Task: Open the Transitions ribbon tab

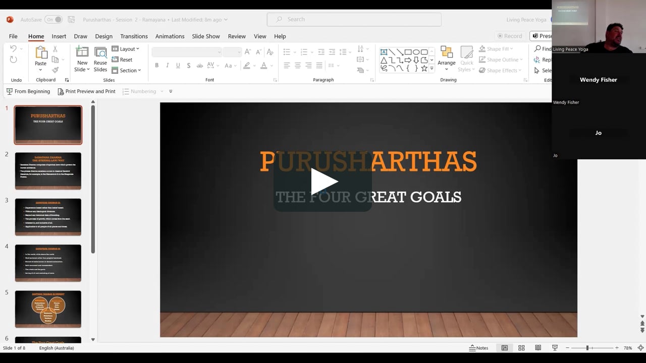Action: tap(134, 36)
